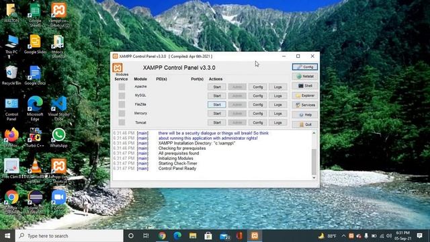Open WhatsApp desktop shortcut

coord(58,138)
